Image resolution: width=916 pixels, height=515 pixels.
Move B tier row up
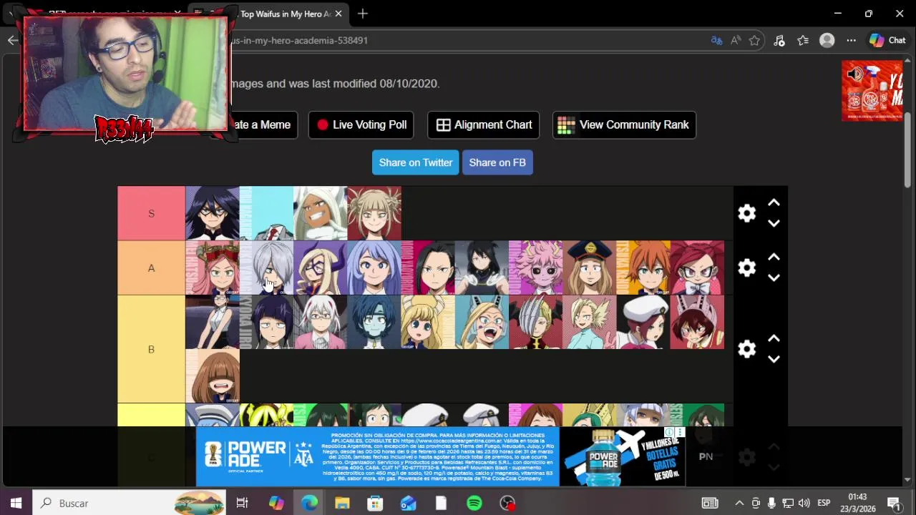tap(774, 339)
